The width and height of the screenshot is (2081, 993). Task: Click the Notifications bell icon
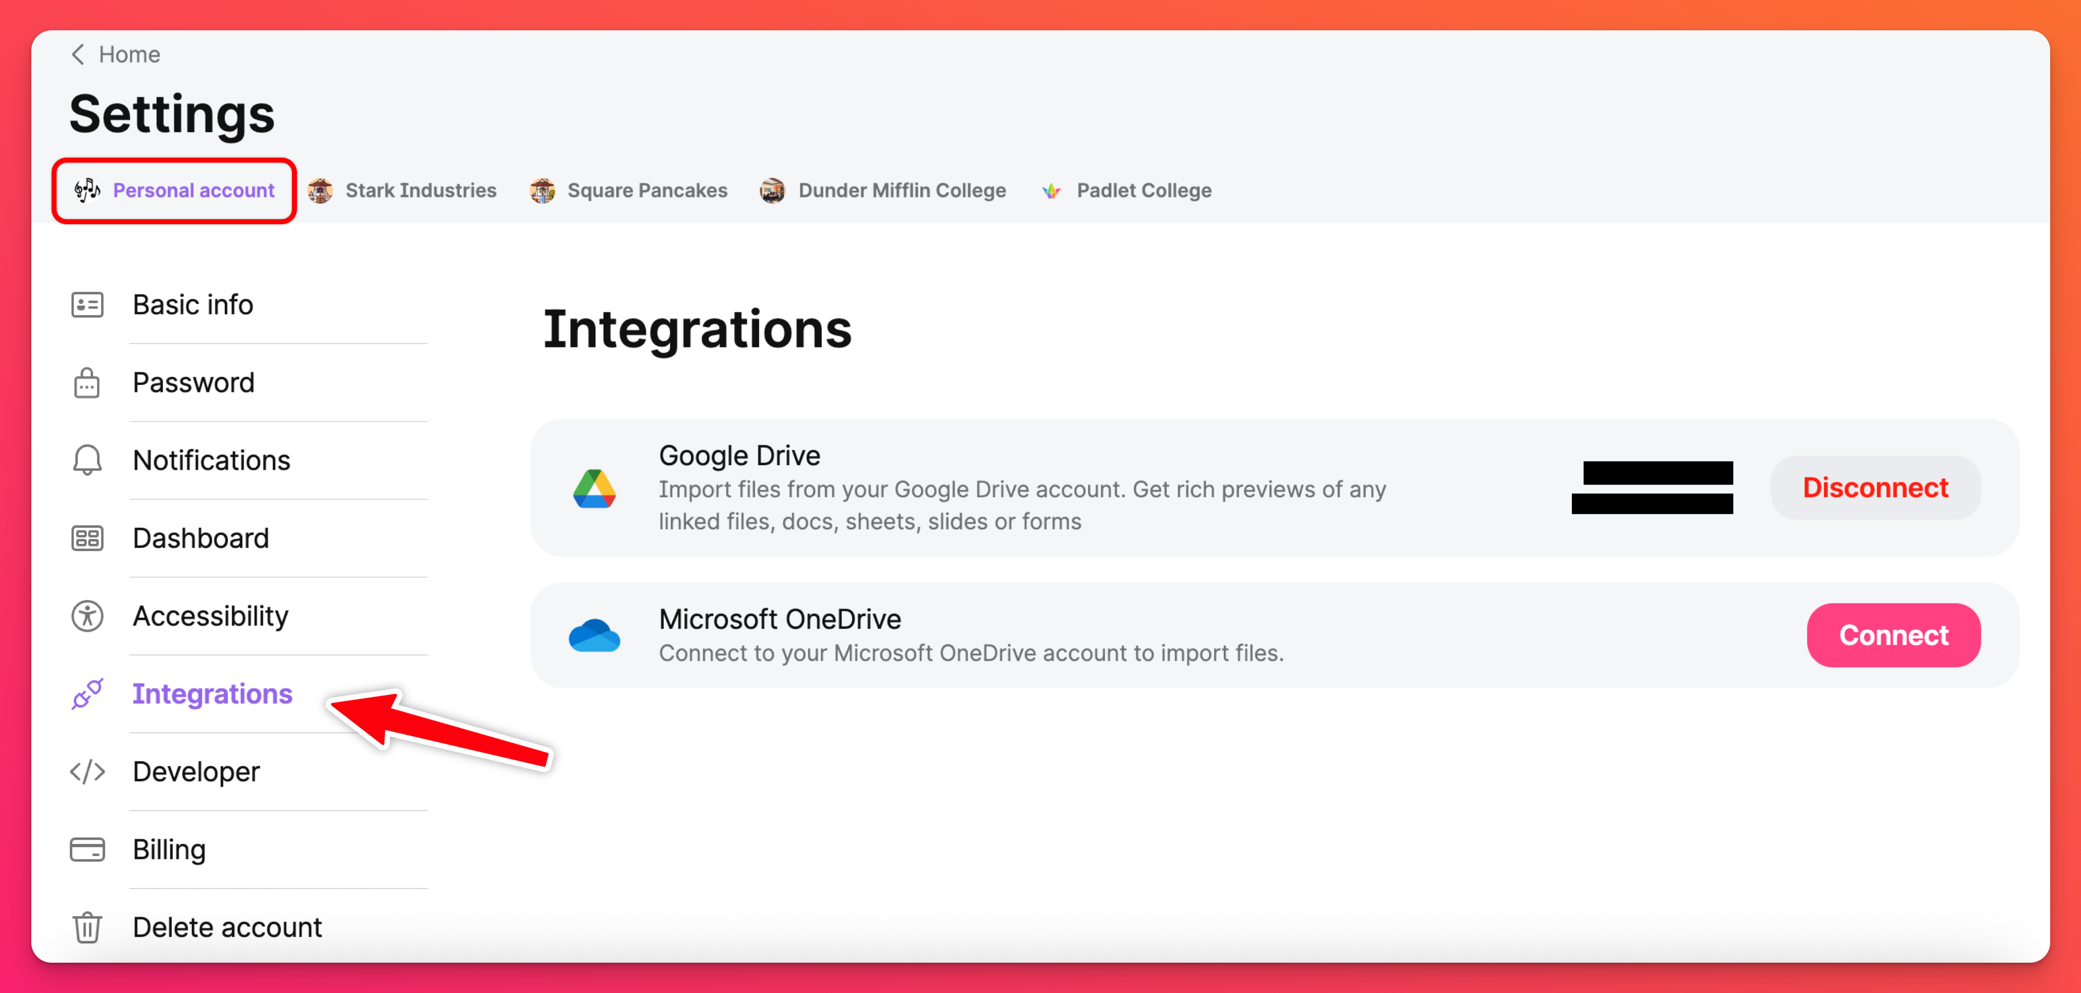click(86, 461)
